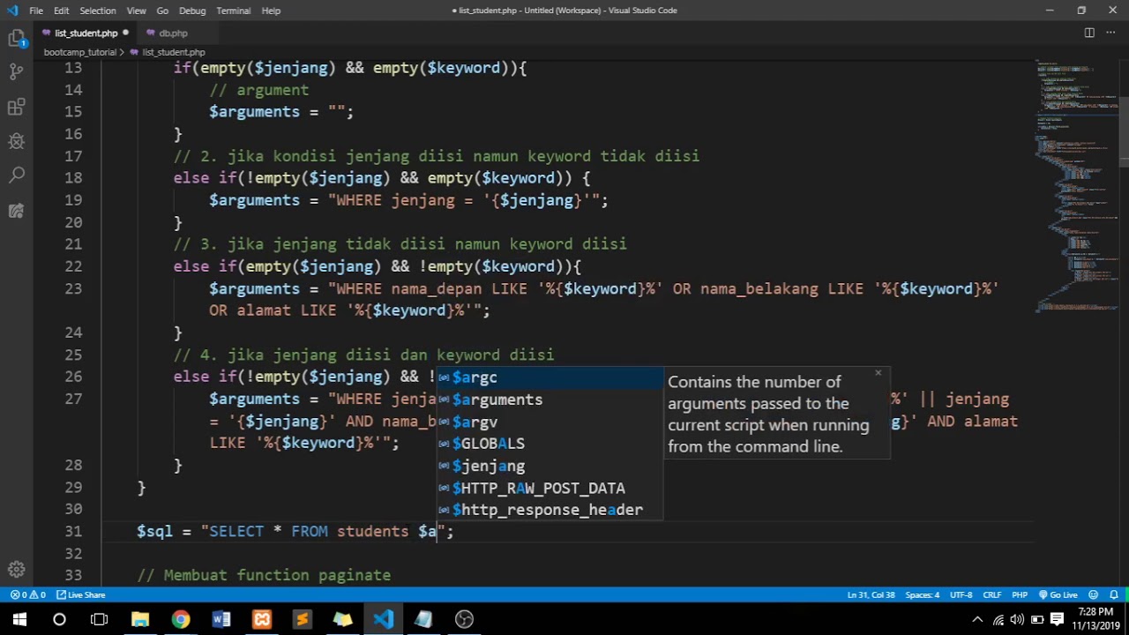Open the View menu

click(136, 11)
